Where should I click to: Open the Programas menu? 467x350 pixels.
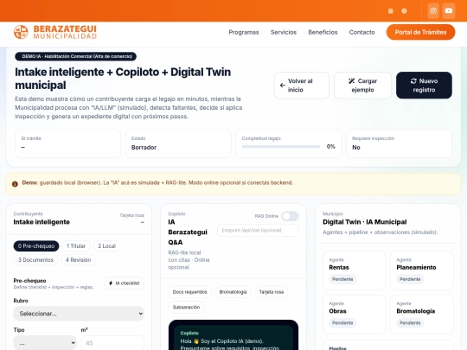(244, 32)
